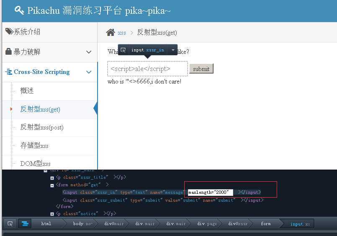
Task: Open the inspector tooltip dropdown arrow
Action: (173, 50)
